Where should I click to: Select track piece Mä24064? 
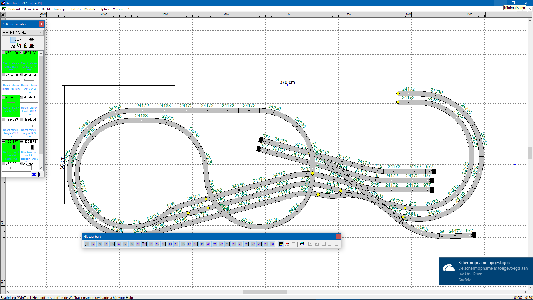click(x=29, y=128)
